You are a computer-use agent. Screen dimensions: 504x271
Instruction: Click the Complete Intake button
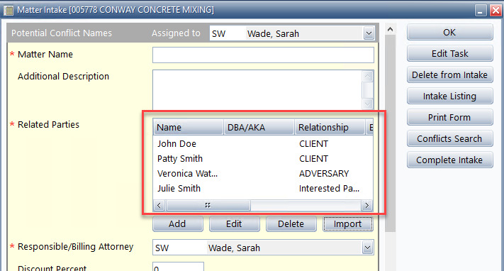[x=449, y=160]
